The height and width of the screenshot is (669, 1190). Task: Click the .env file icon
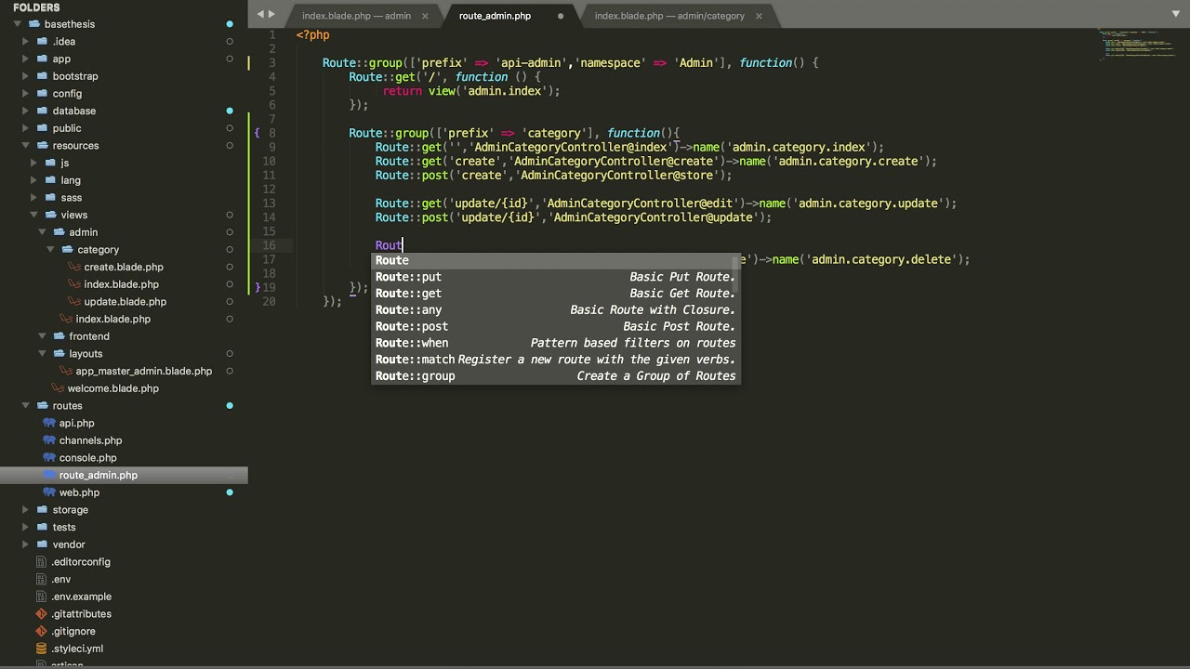(x=41, y=579)
